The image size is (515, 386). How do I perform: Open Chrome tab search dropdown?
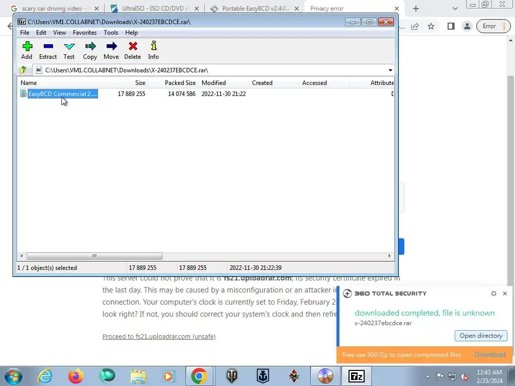coord(455,9)
